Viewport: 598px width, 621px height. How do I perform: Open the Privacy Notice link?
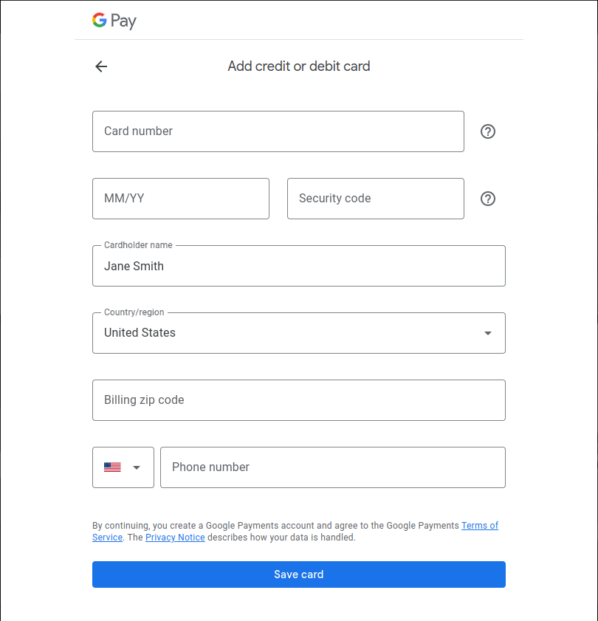tap(175, 538)
